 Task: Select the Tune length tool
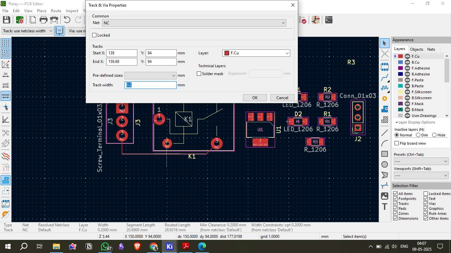coord(384,88)
